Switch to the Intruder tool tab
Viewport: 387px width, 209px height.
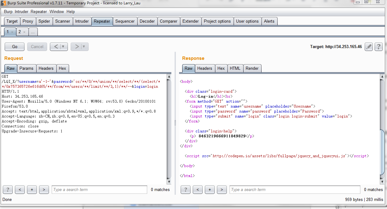coord(82,21)
